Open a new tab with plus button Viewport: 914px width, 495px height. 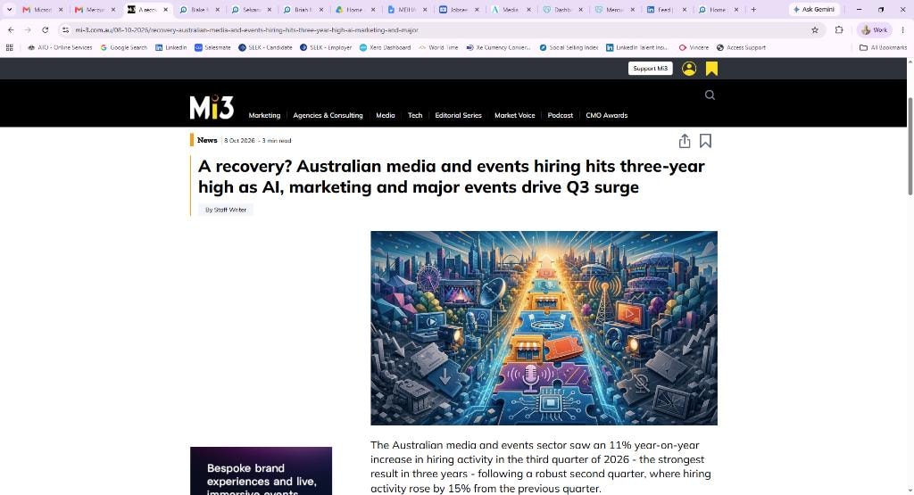pos(753,9)
